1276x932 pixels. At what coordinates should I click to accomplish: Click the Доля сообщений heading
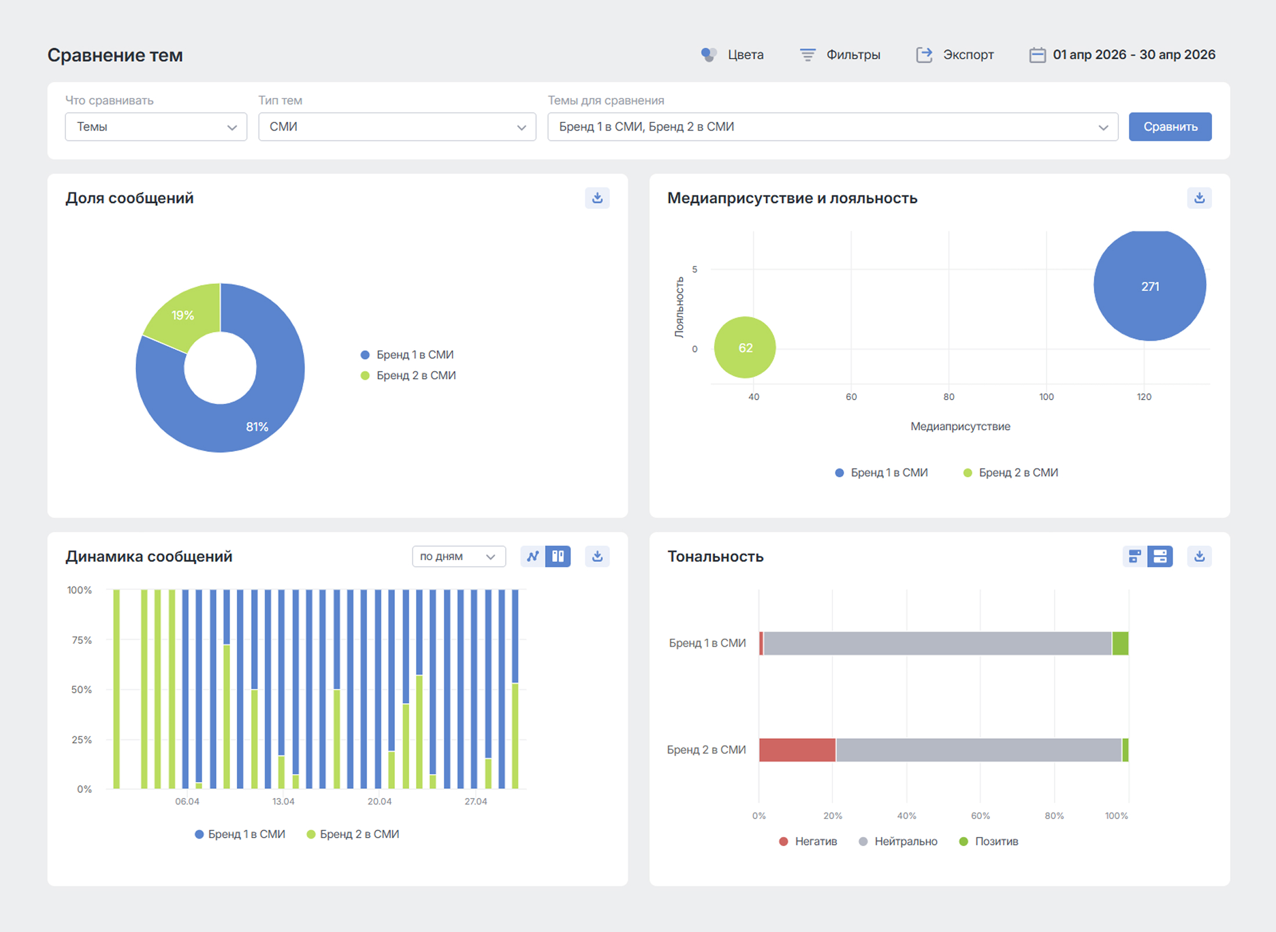coord(129,198)
